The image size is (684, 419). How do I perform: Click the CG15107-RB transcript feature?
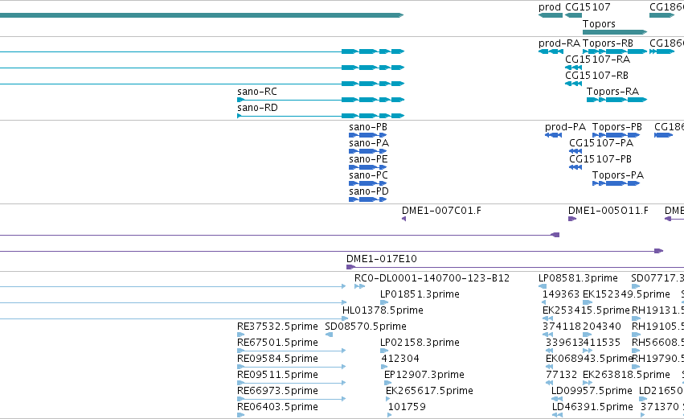click(573, 84)
